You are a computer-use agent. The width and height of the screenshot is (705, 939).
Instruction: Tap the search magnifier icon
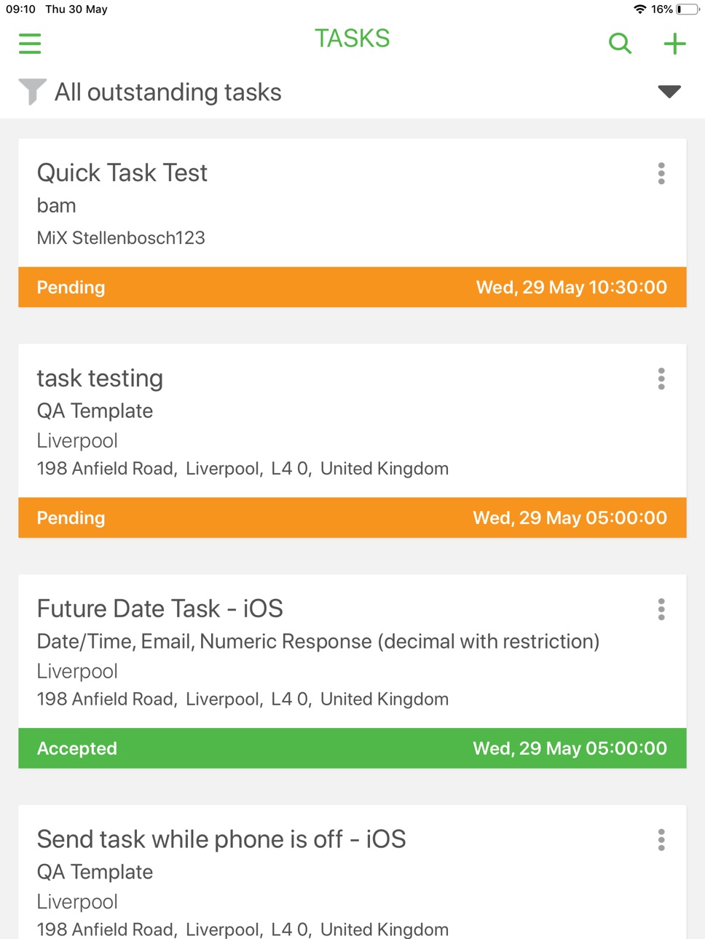[x=620, y=44]
